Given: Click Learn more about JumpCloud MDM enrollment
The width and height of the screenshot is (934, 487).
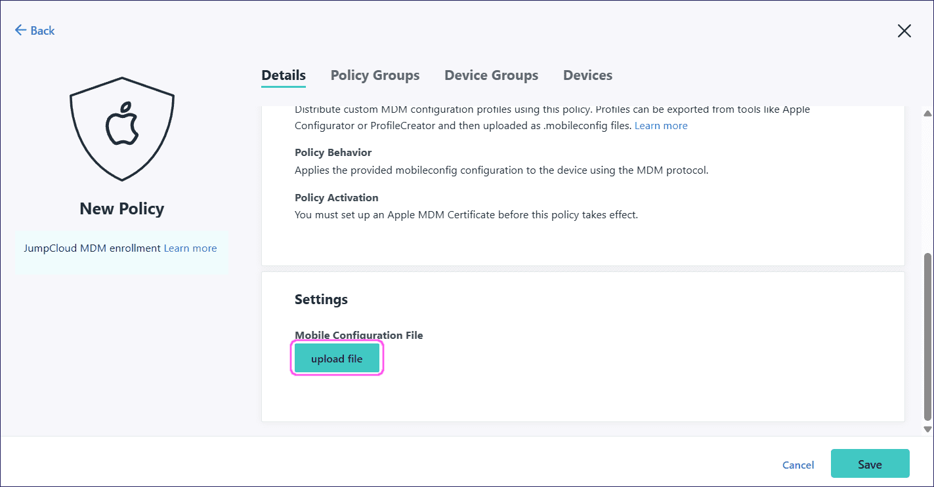Looking at the screenshot, I should pyautogui.click(x=190, y=248).
